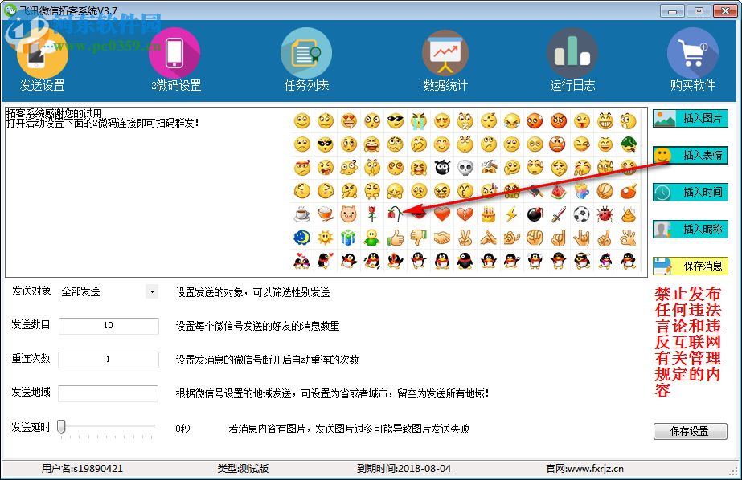
Task: Click the 插入表情 button
Action: click(690, 155)
